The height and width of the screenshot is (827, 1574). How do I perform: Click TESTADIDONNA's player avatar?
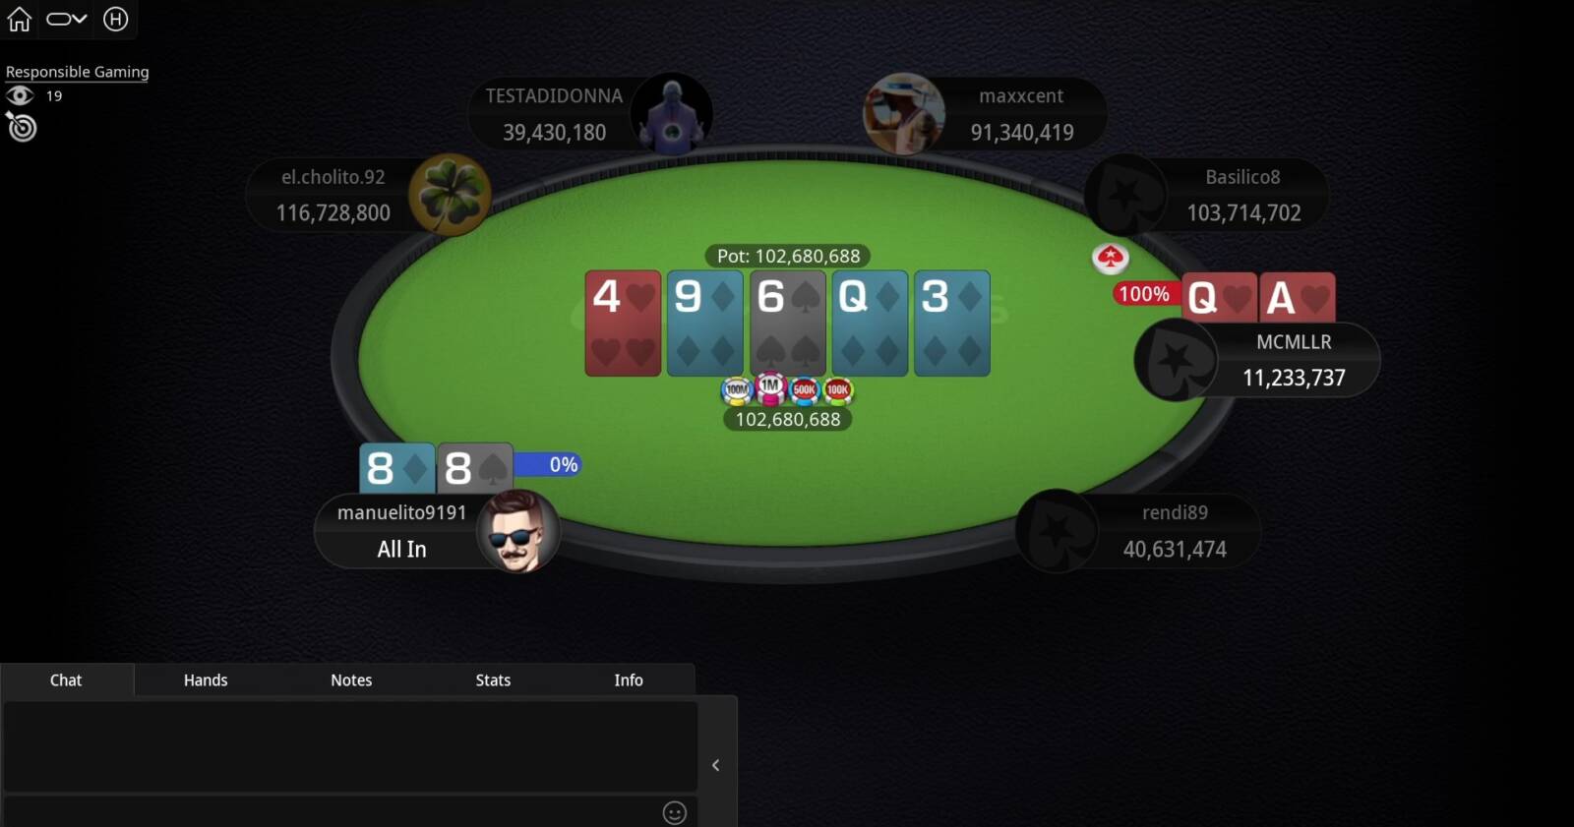672,113
